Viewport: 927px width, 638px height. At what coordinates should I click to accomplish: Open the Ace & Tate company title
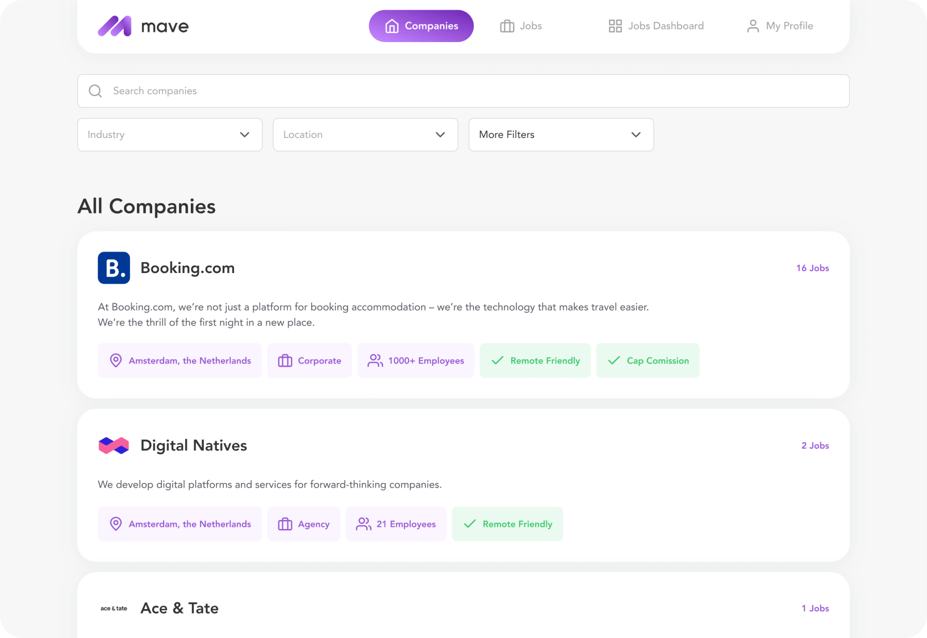click(179, 608)
